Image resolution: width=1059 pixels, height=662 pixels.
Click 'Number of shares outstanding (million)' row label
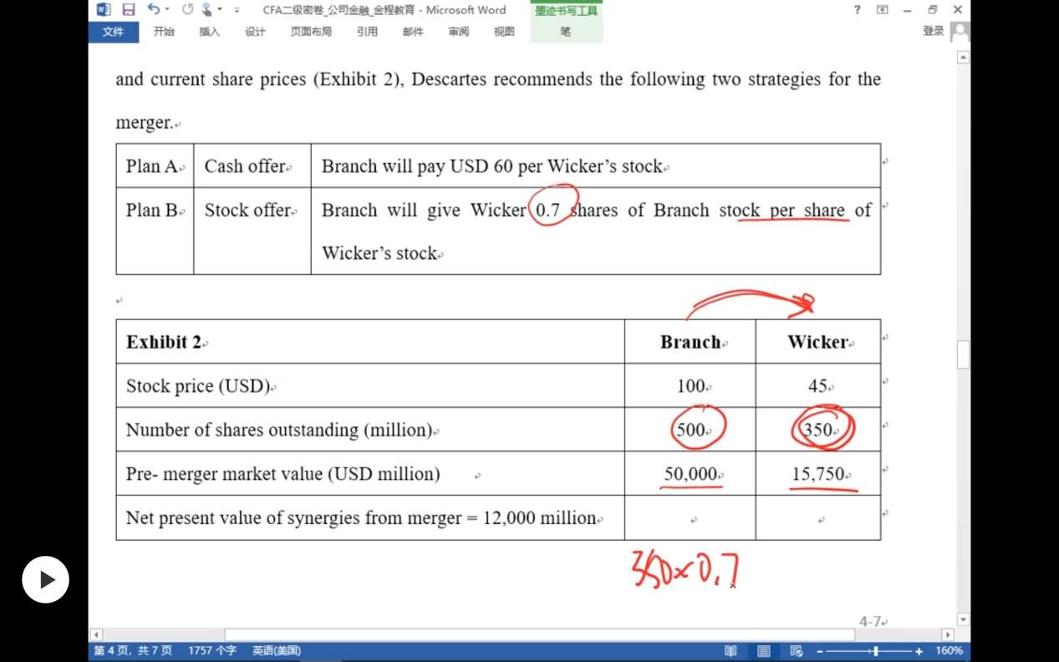(x=279, y=430)
